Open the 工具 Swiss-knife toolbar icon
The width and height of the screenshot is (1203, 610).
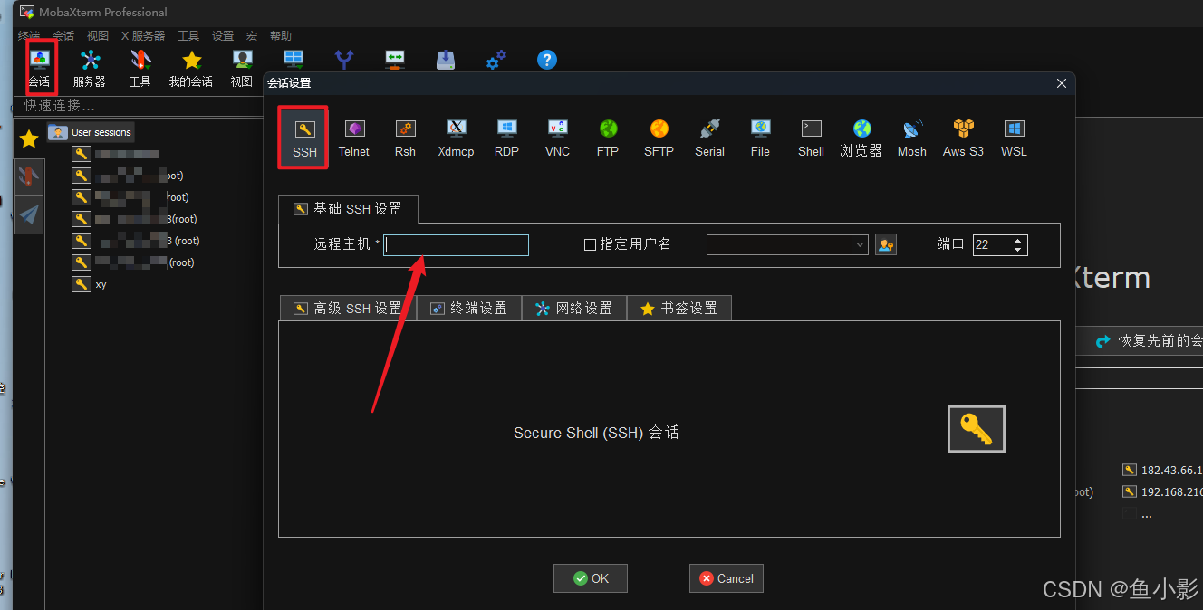(x=140, y=69)
